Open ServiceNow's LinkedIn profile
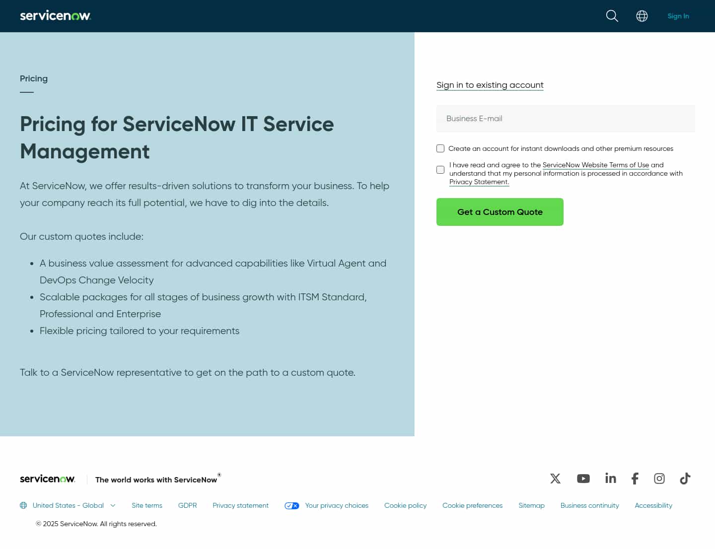715x549 pixels. [610, 479]
